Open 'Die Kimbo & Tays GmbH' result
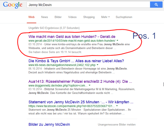The image size is (164, 131). tap(76, 61)
